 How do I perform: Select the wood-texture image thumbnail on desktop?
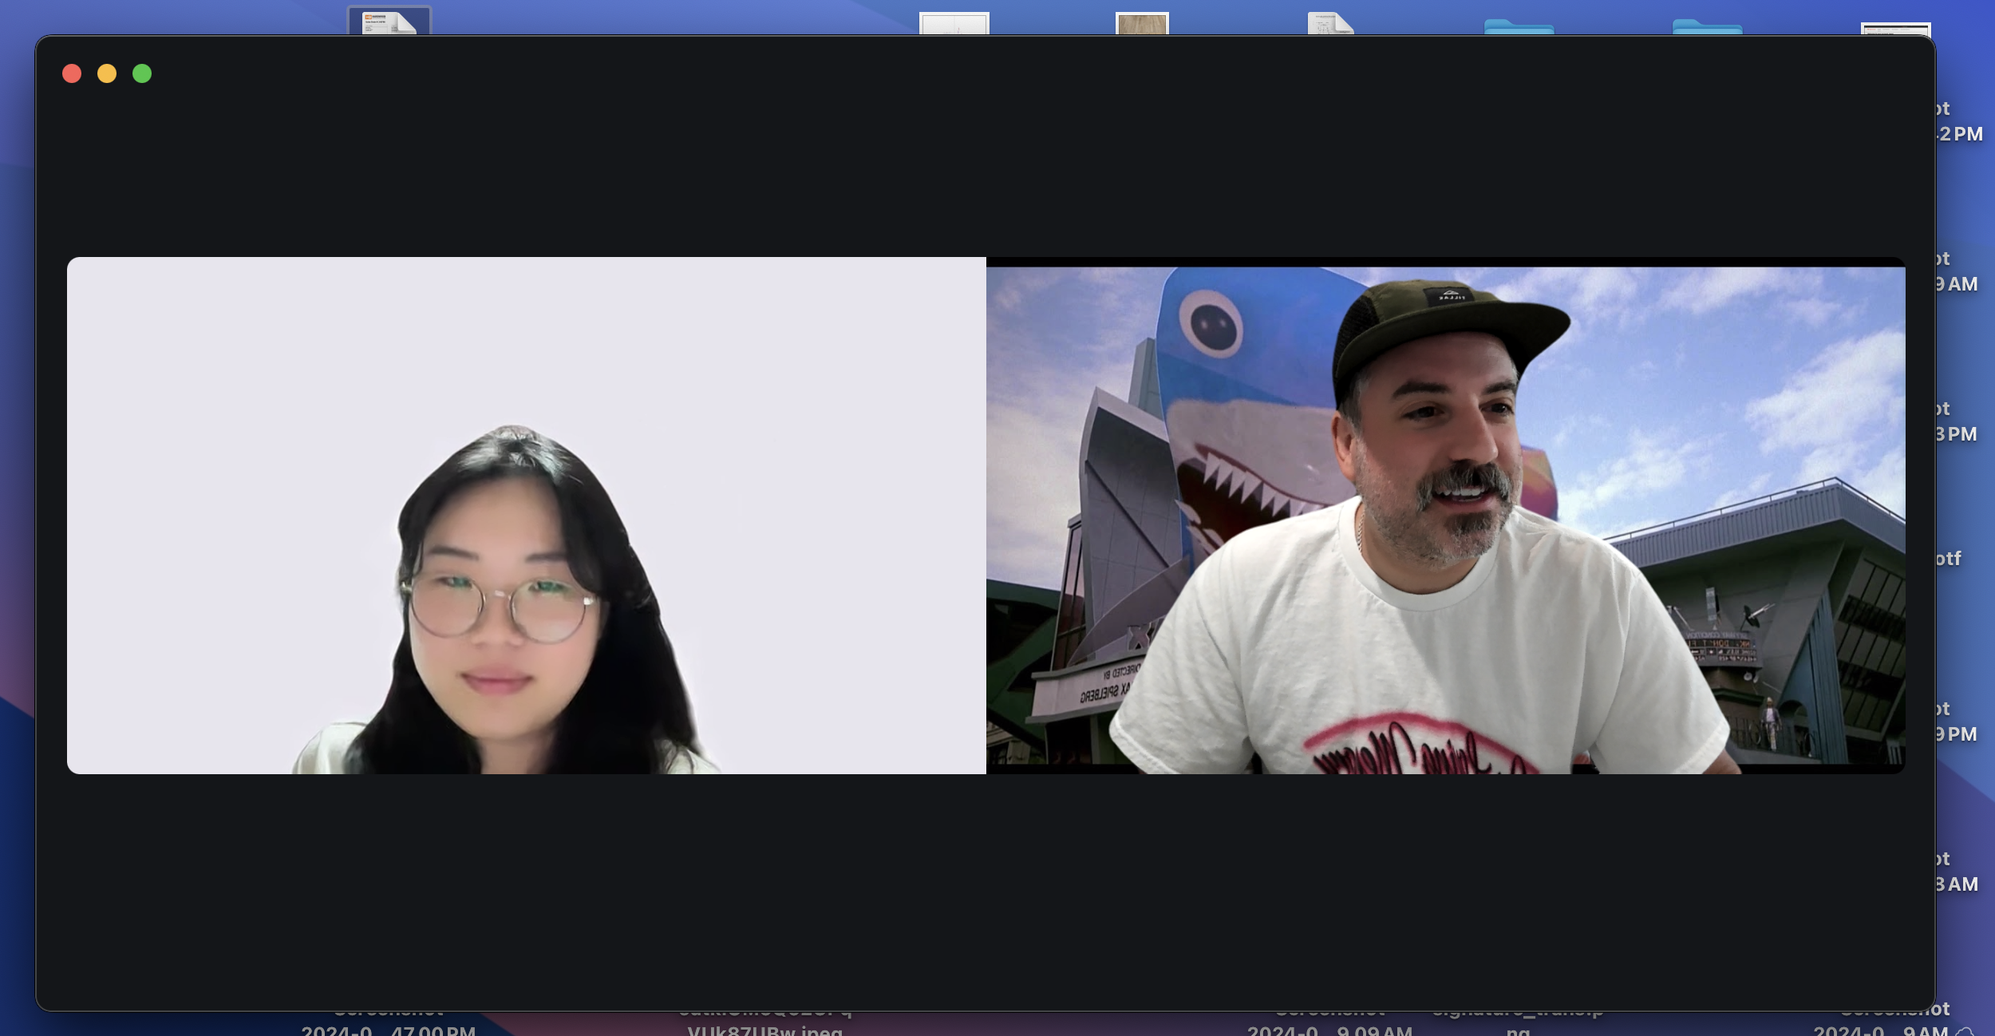click(1142, 24)
